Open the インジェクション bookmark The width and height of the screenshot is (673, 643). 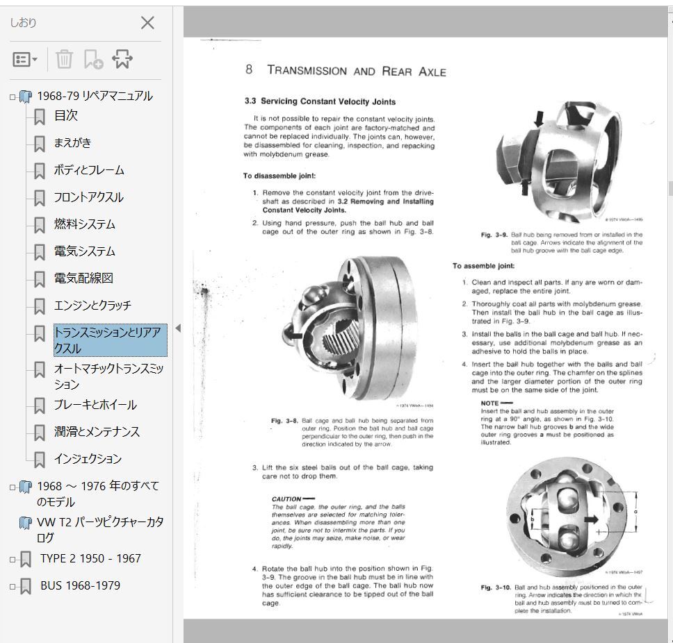click(x=88, y=459)
